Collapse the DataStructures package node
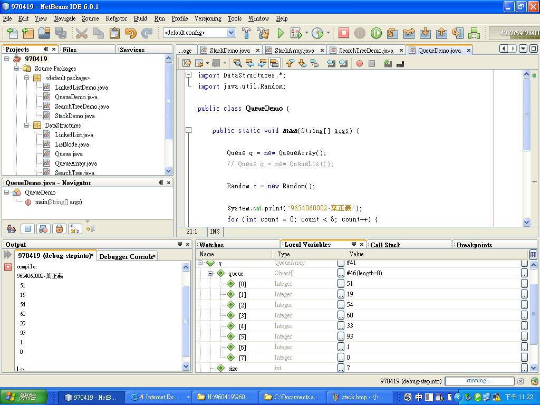This screenshot has height=405, width=540. (26, 126)
